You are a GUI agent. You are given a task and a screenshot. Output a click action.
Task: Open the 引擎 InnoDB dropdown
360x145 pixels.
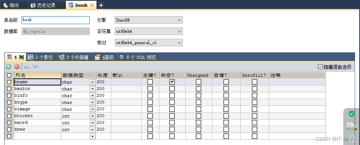(149, 20)
